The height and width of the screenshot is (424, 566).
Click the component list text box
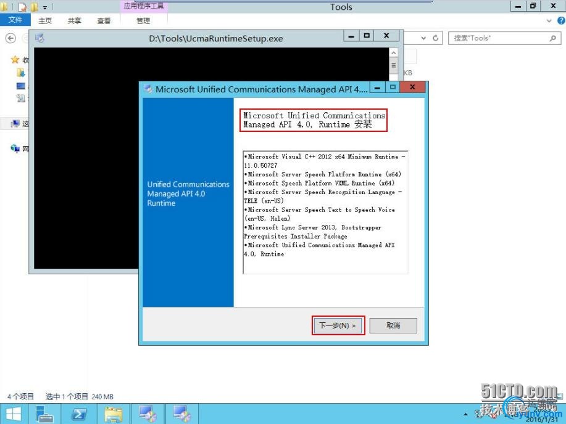coord(326,213)
